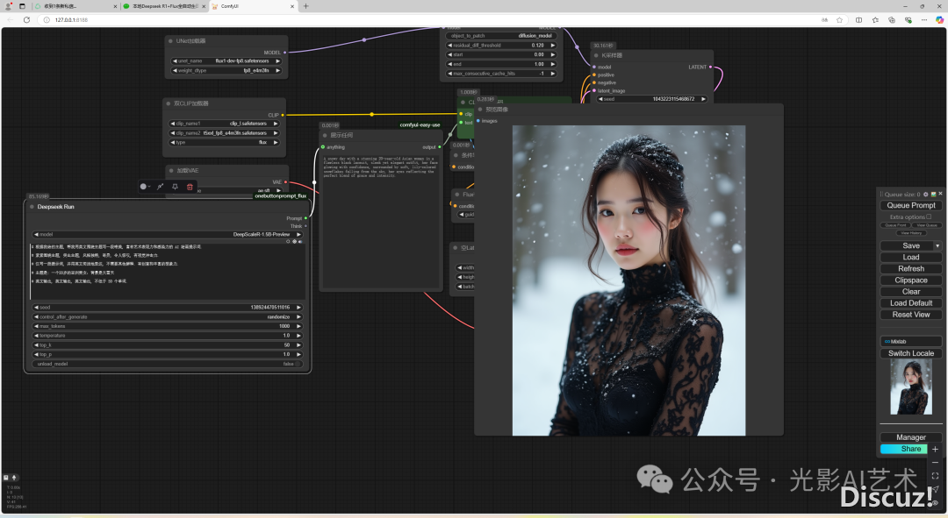Refresh the browser page

pos(26,20)
